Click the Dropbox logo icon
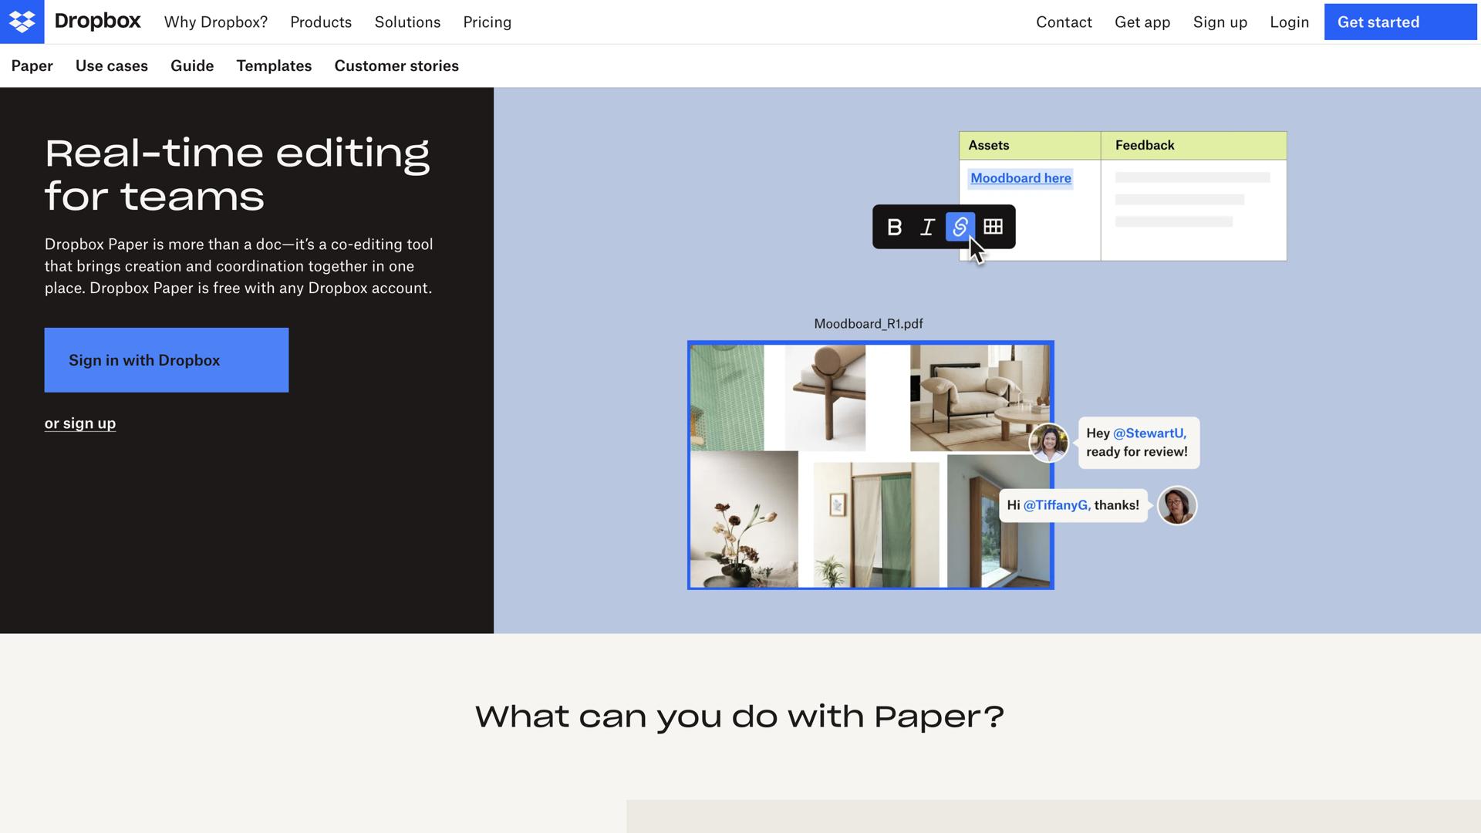The width and height of the screenshot is (1481, 833). coord(22,22)
